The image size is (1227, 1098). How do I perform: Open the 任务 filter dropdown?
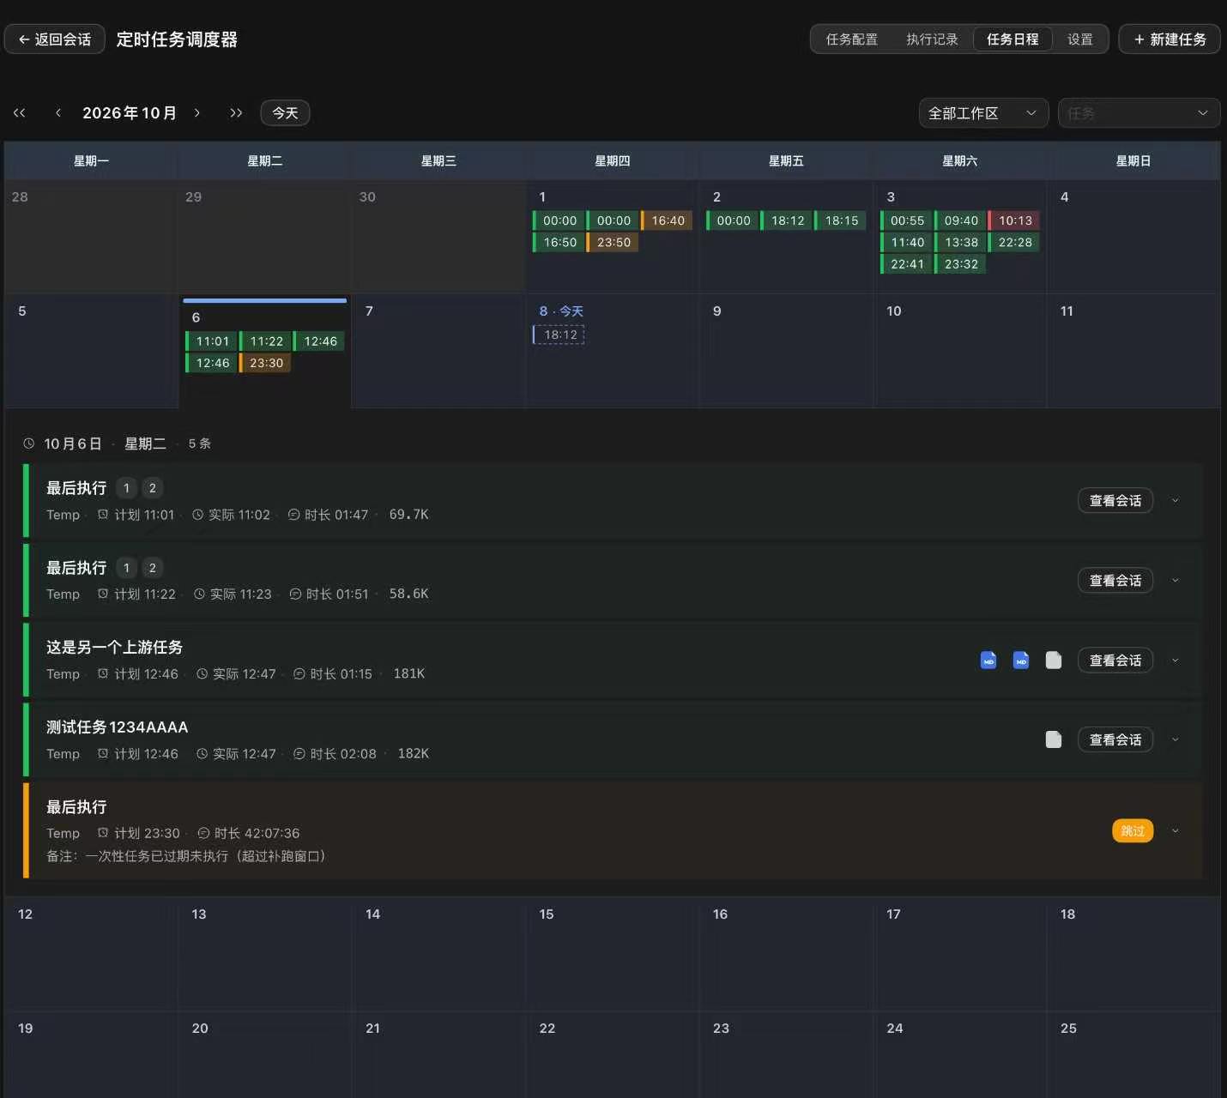point(1139,113)
